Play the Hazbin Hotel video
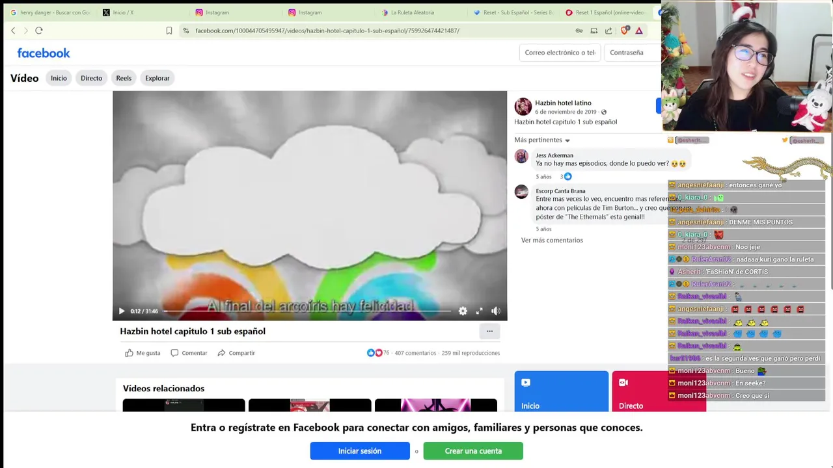The width and height of the screenshot is (833, 468). 122,311
